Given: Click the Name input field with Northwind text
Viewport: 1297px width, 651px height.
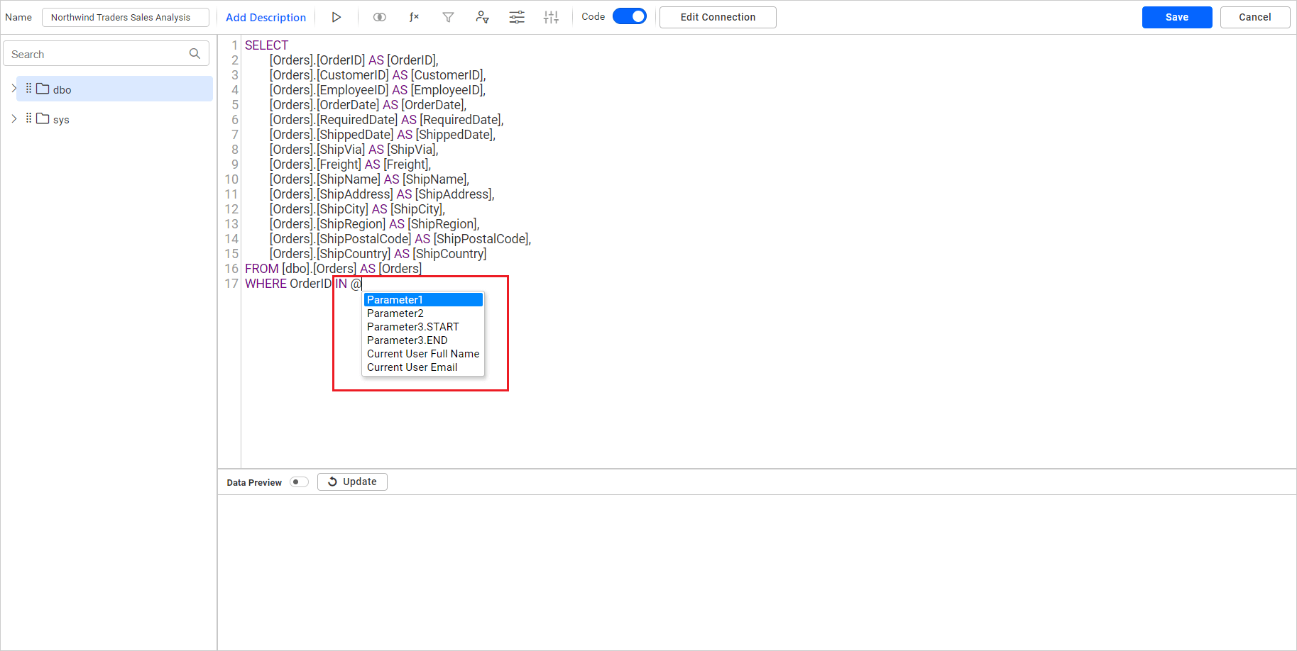Looking at the screenshot, I should 125,16.
